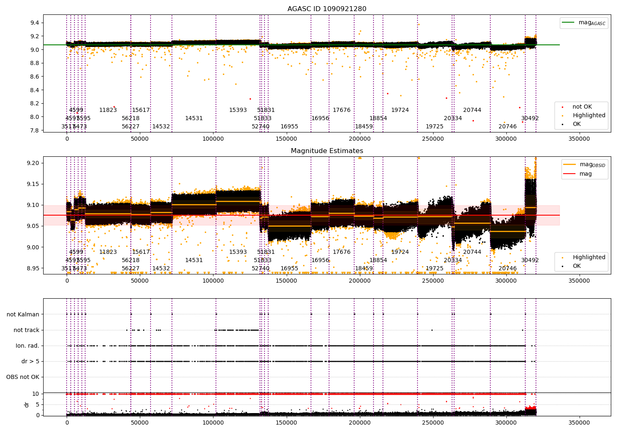The image size is (617, 432).
Task: Click the 'dr > 5' axis label
Action: 30,361
